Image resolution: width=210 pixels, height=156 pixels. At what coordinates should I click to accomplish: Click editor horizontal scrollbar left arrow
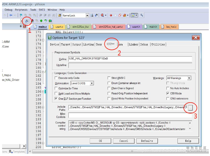(30, 151)
